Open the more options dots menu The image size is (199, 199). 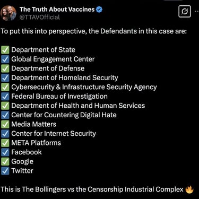click(x=197, y=11)
